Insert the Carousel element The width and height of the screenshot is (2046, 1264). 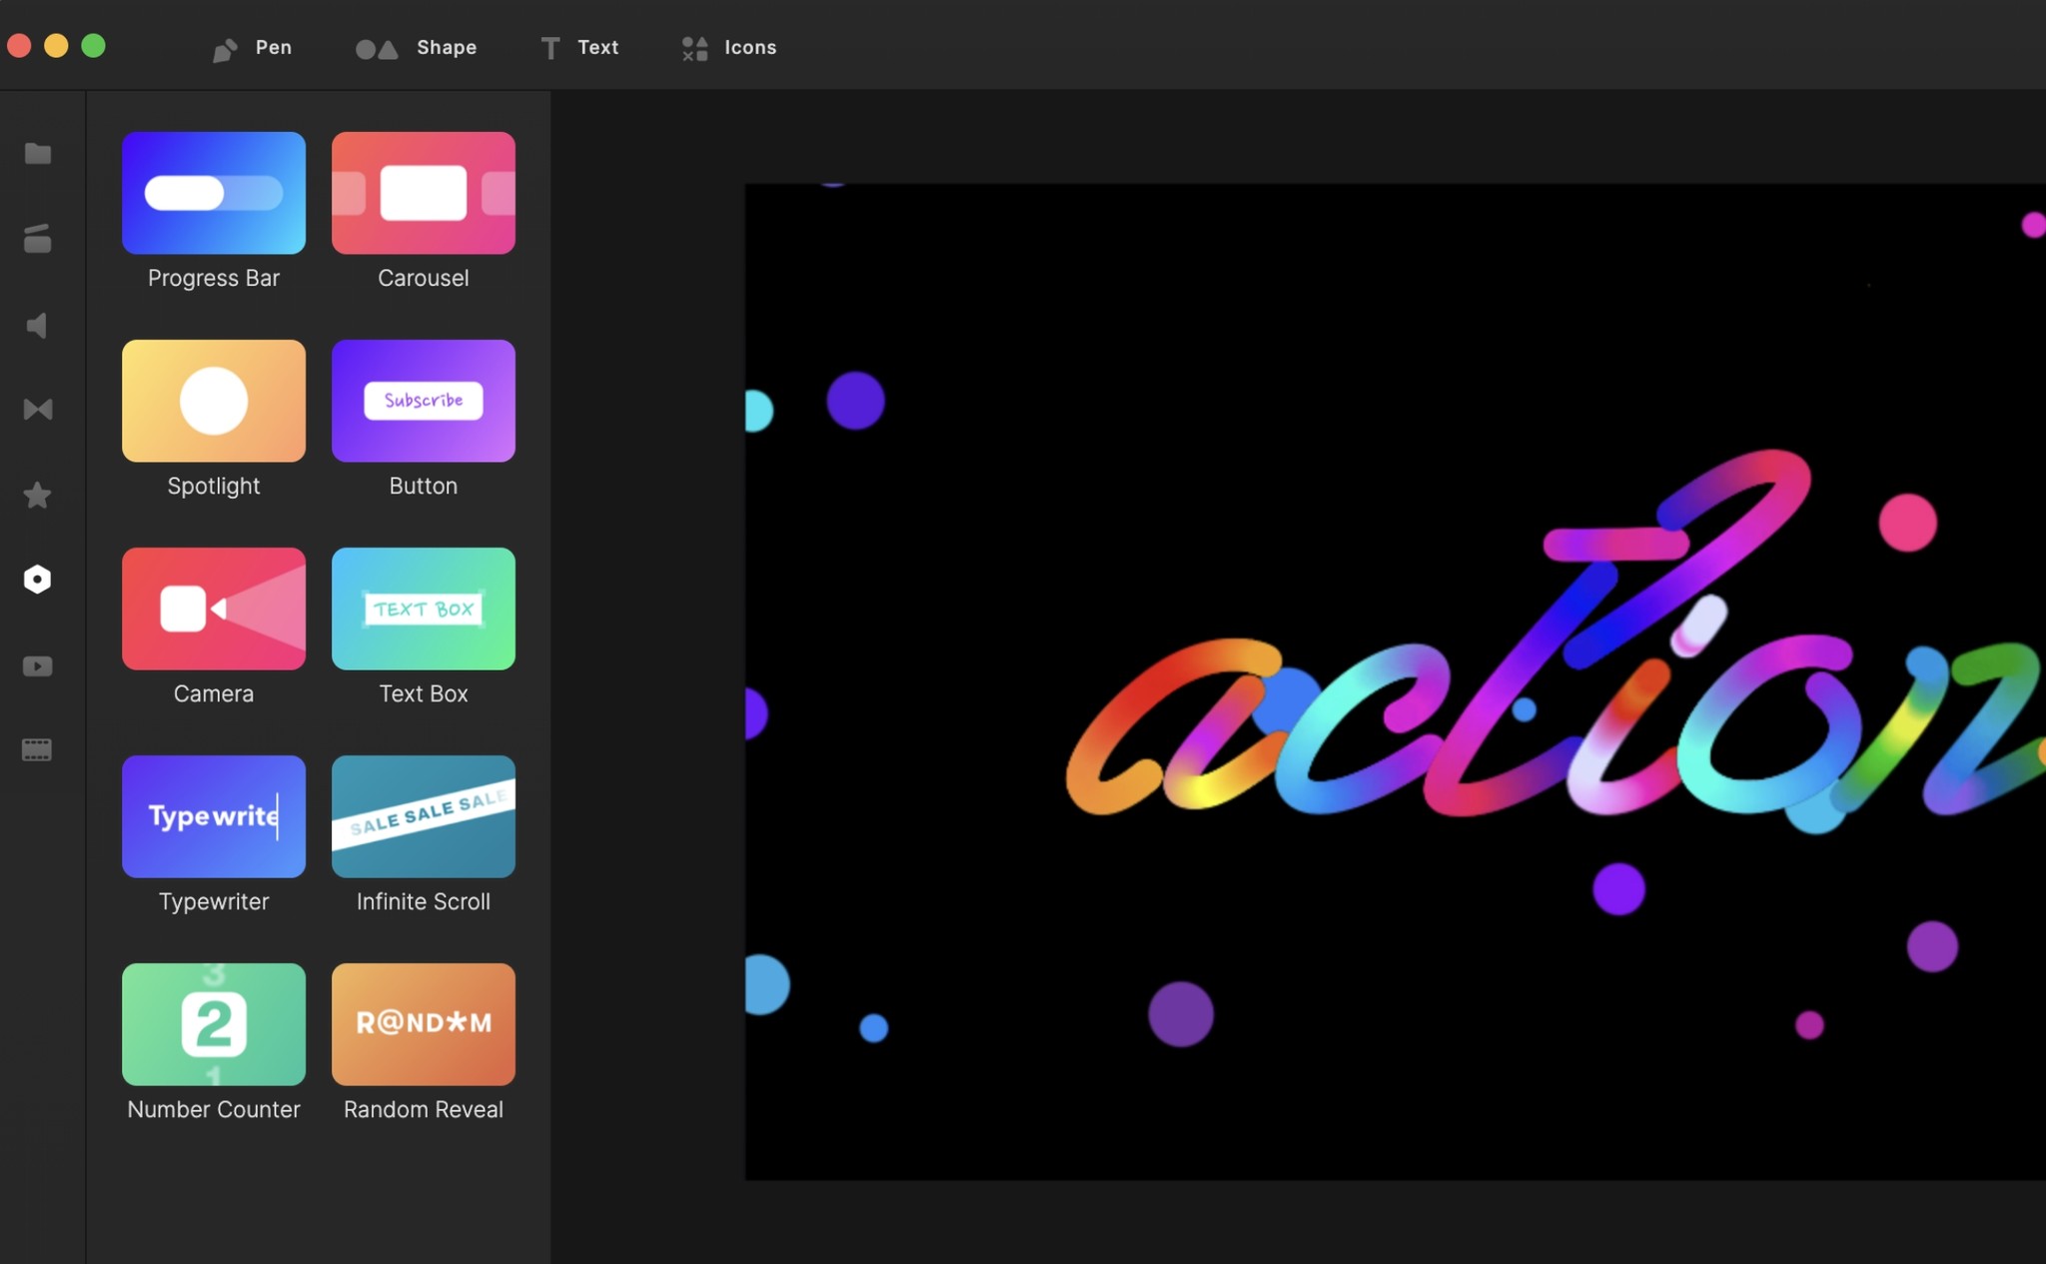pyautogui.click(x=423, y=192)
